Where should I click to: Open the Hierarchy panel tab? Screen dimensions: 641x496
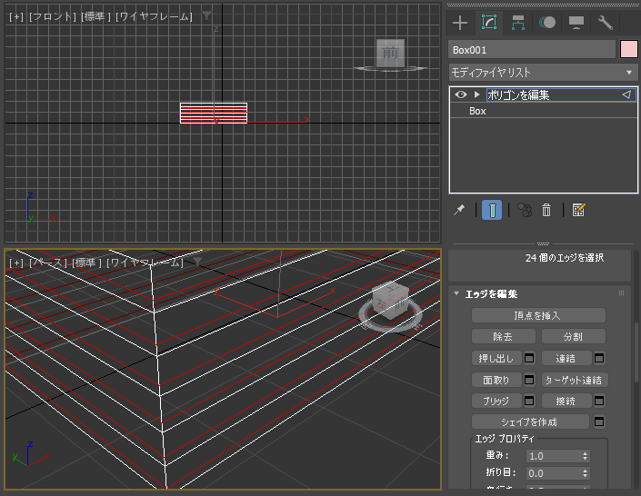[518, 23]
